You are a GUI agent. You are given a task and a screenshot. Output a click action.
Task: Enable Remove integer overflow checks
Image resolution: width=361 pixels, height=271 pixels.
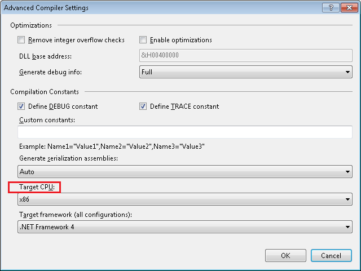22,40
